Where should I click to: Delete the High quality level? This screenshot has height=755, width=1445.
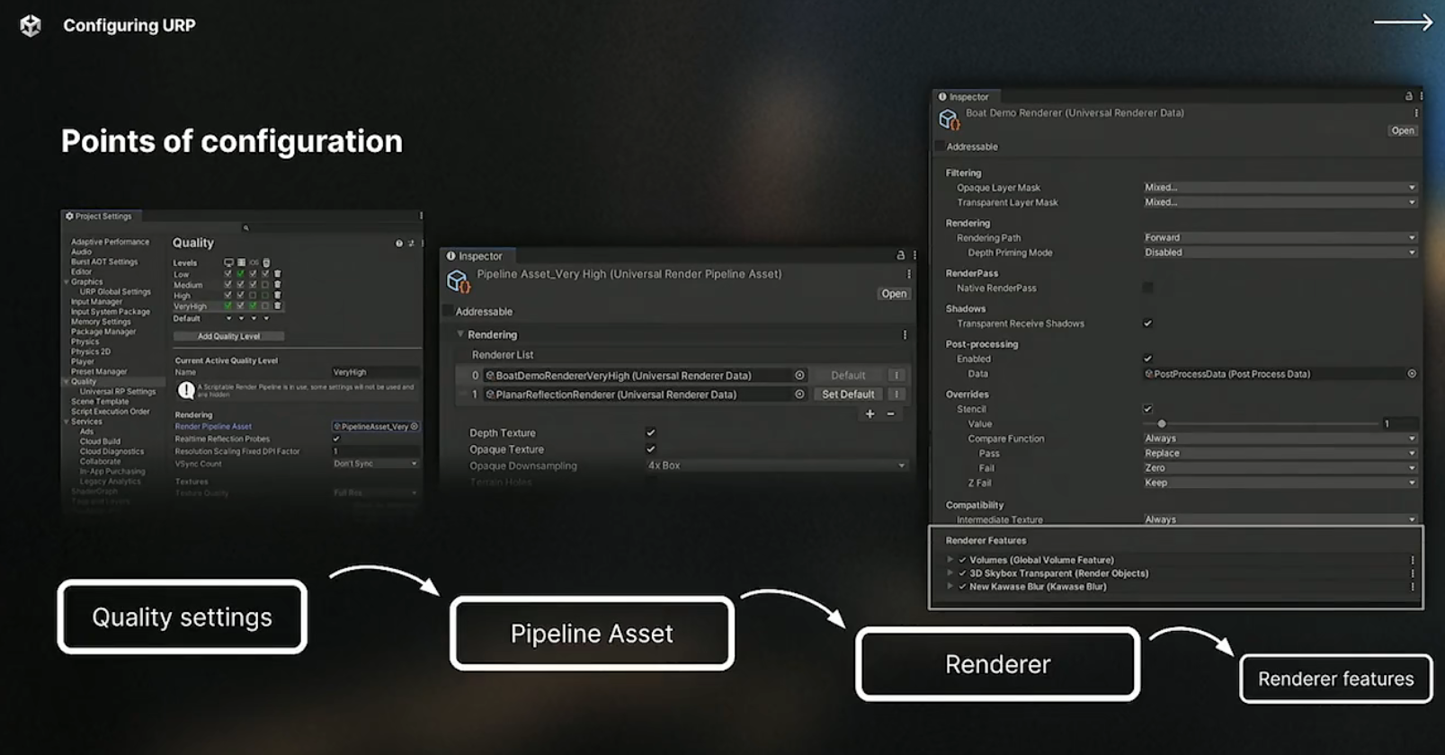pos(278,295)
